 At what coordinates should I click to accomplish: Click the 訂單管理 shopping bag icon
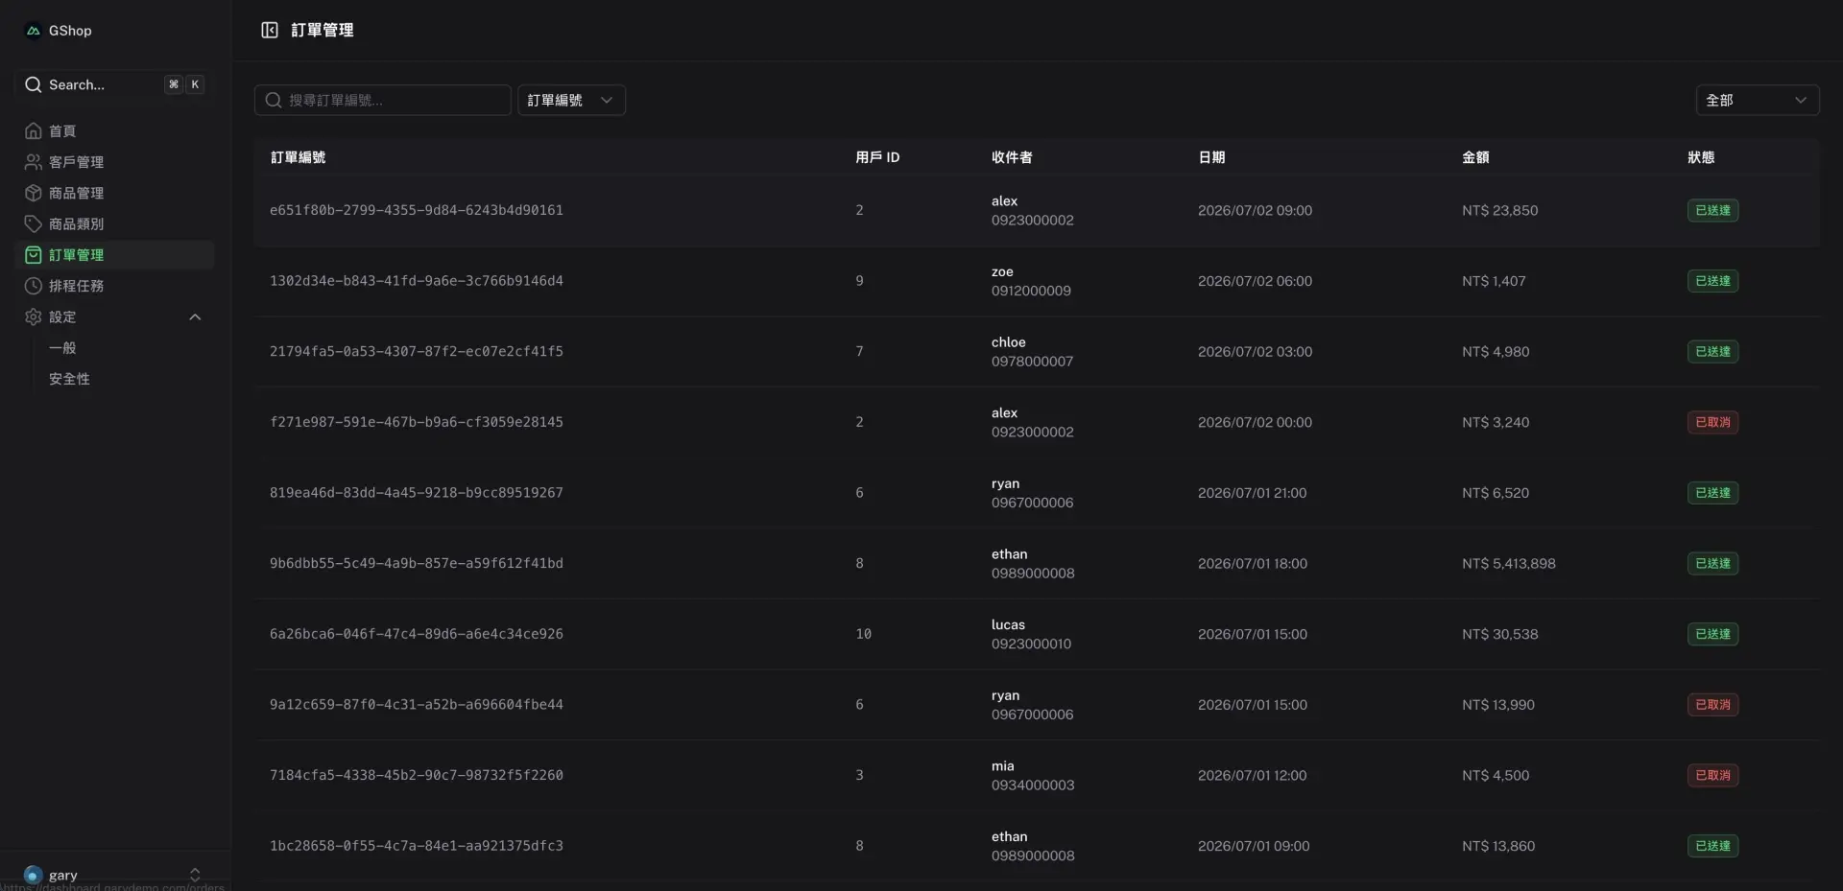point(34,255)
